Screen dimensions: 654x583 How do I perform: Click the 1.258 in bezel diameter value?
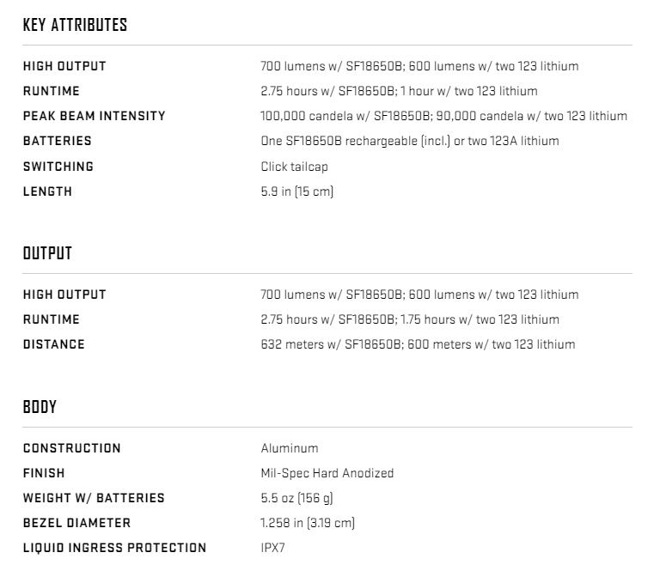click(x=308, y=523)
